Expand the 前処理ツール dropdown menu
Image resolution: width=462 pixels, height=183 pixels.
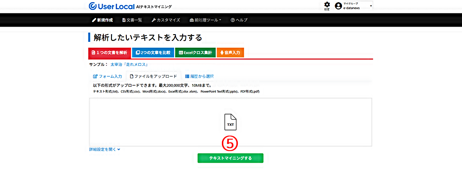point(205,20)
